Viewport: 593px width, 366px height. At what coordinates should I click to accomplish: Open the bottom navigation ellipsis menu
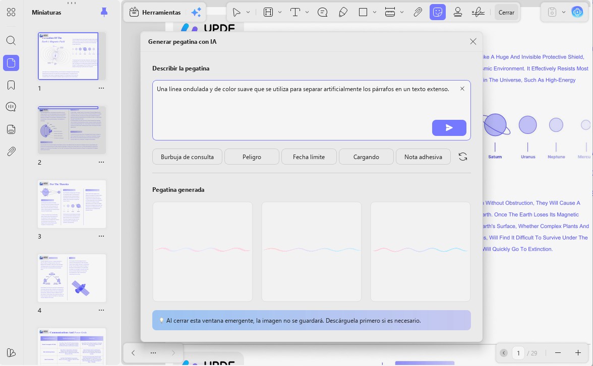tap(153, 353)
